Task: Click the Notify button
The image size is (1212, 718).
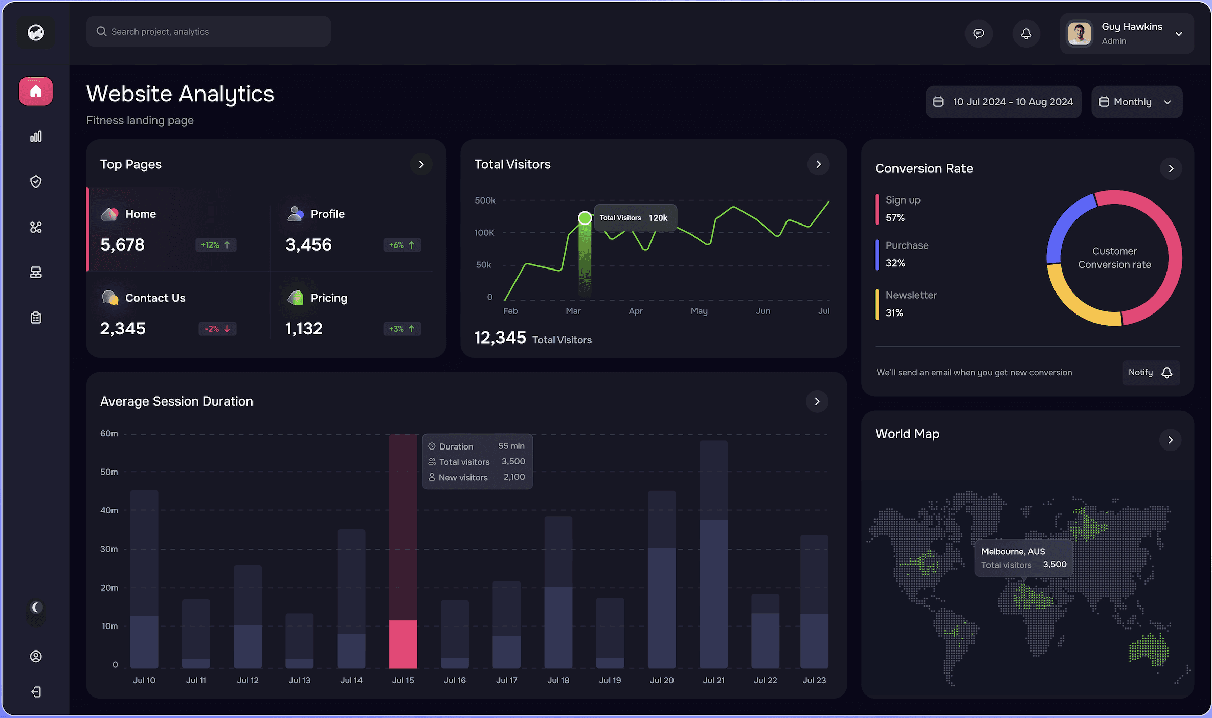Action: point(1150,372)
